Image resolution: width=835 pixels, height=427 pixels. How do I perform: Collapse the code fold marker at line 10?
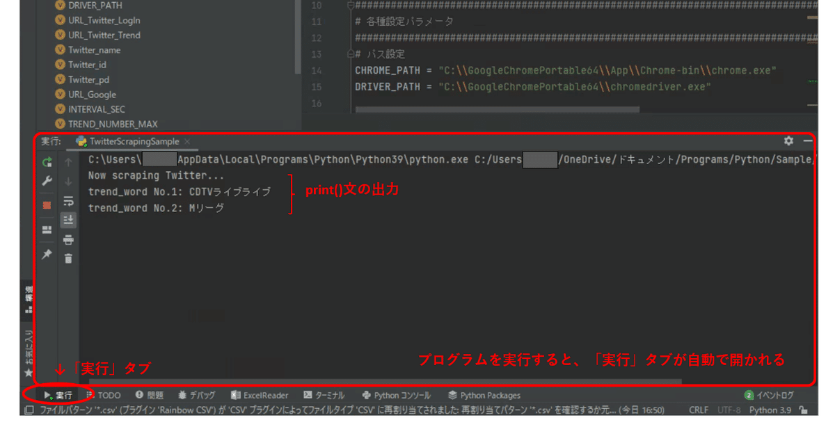click(350, 6)
